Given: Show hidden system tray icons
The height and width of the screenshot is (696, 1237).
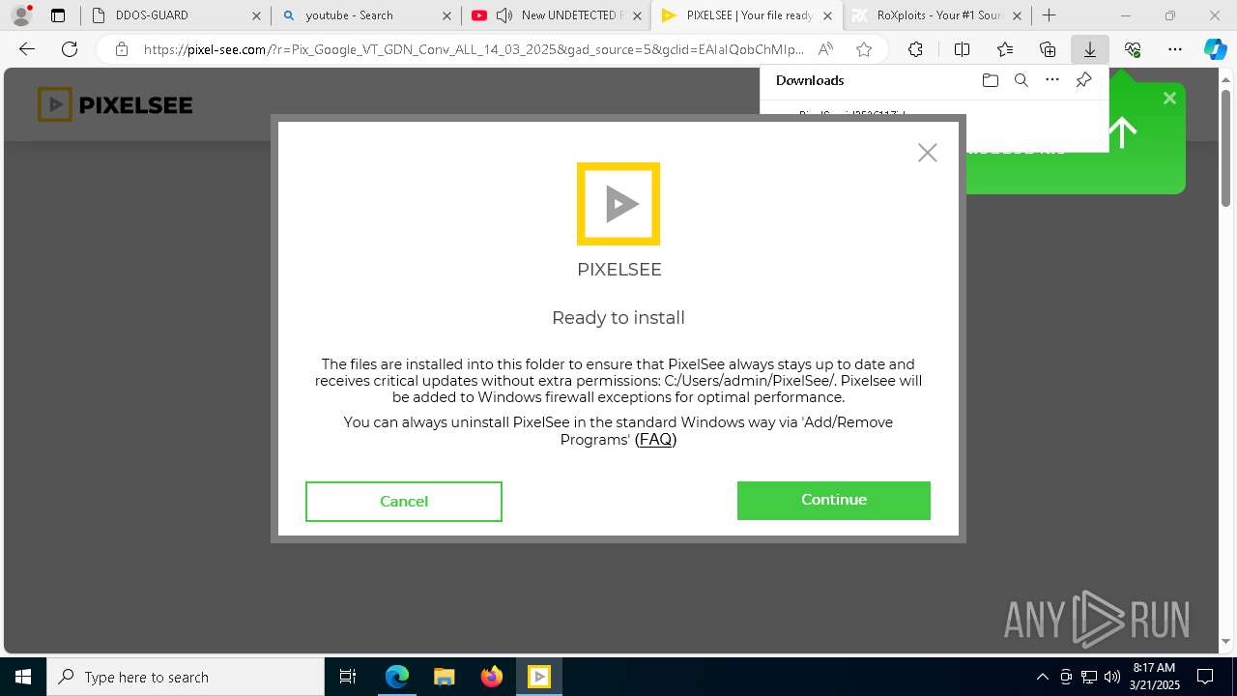Looking at the screenshot, I should [x=1042, y=677].
